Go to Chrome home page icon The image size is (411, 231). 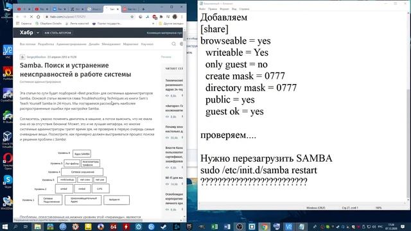39,17
